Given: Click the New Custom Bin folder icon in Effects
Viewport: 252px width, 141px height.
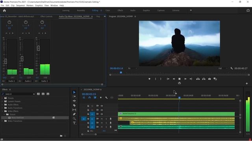Looking at the screenshot, I should click(61, 136).
